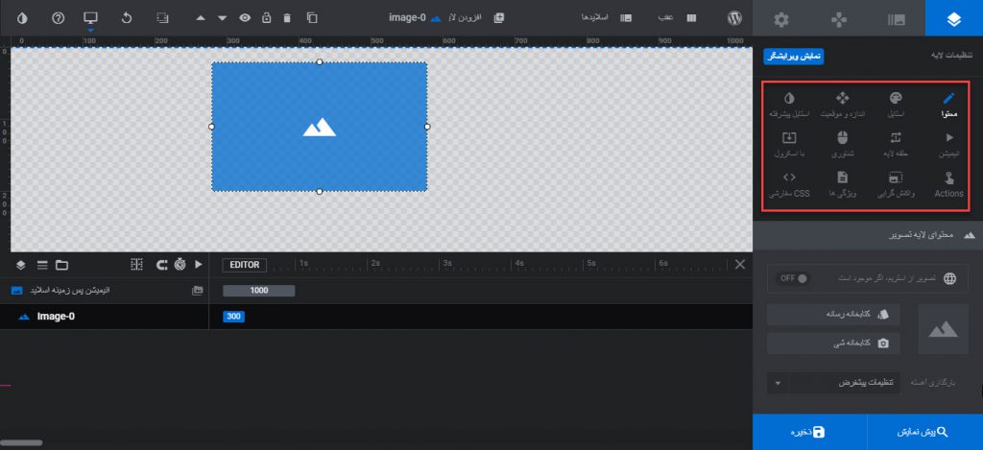This screenshot has height=450, width=983.
Task: Select the Hover mouse section
Action: click(x=843, y=145)
